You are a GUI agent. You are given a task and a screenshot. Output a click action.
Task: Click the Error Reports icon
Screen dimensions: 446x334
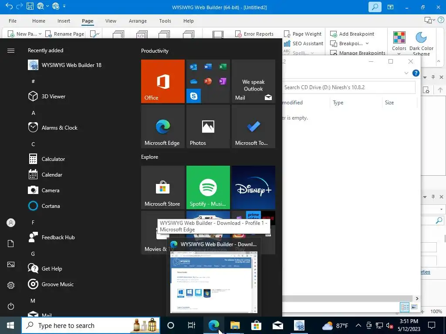[238, 34]
